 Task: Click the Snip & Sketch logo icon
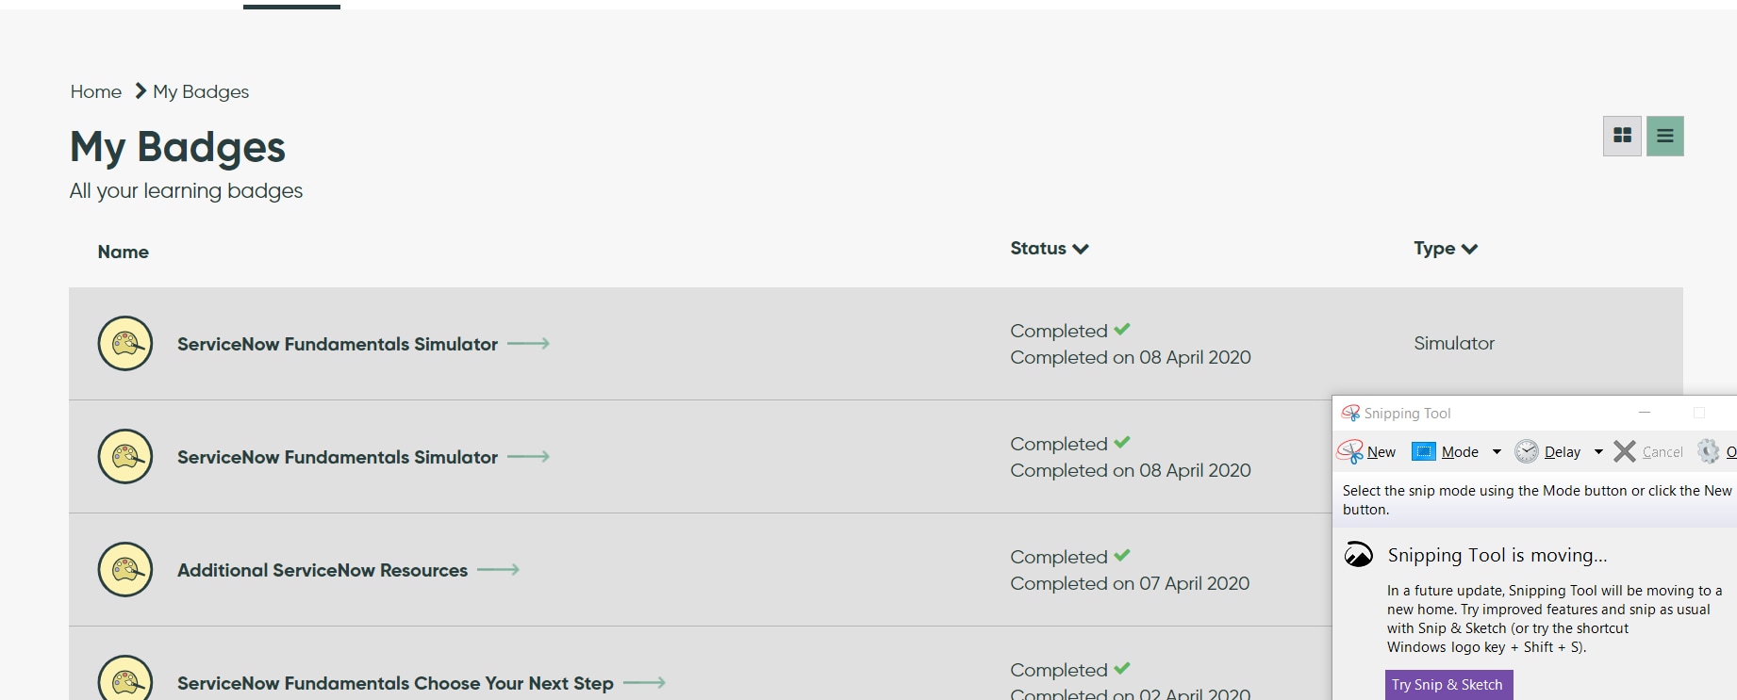click(1359, 555)
